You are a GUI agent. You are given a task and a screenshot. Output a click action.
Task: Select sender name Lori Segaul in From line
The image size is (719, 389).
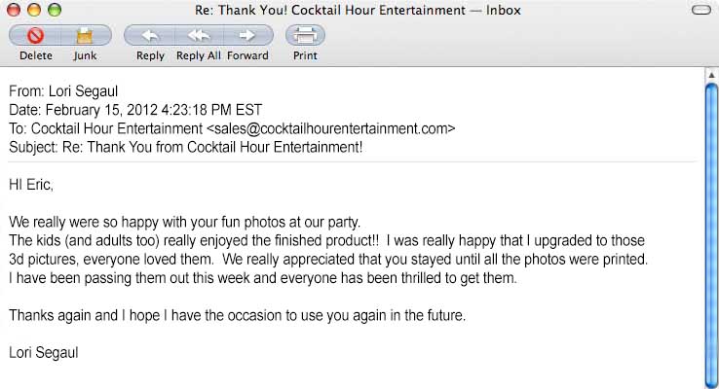84,91
